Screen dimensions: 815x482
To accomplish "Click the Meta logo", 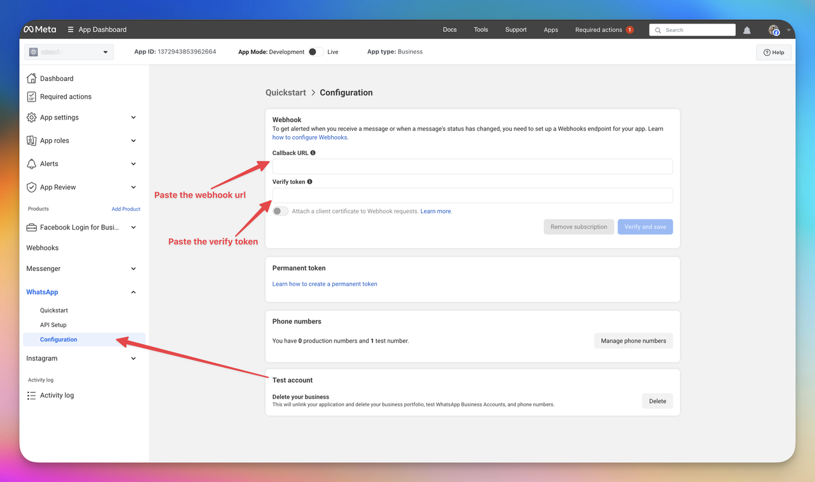I will [39, 29].
